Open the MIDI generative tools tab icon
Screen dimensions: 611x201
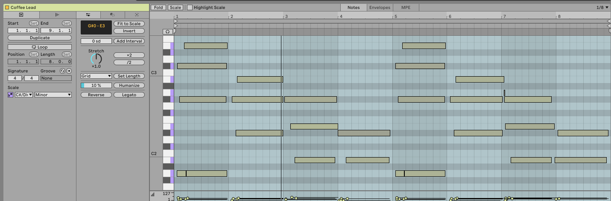click(137, 15)
